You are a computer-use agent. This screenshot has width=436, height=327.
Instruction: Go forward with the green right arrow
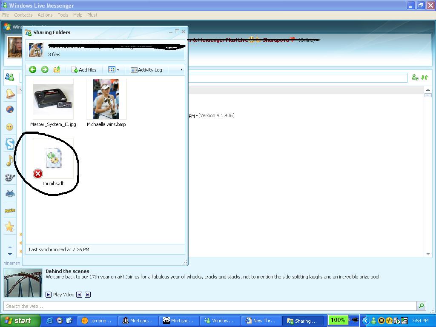pos(44,69)
